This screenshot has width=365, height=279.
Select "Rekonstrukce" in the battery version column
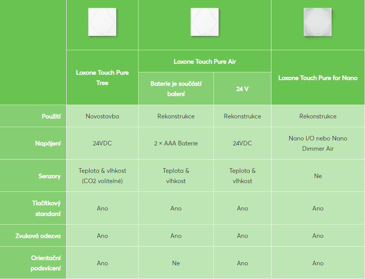tap(176, 116)
